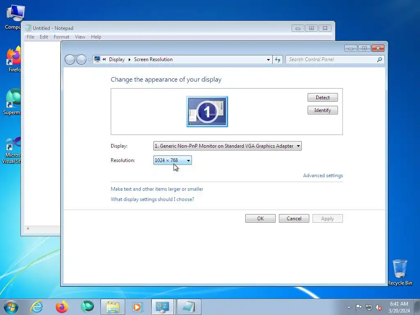The height and width of the screenshot is (315, 420).
Task: Open Notepad Help menu
Action: pyautogui.click(x=96, y=37)
